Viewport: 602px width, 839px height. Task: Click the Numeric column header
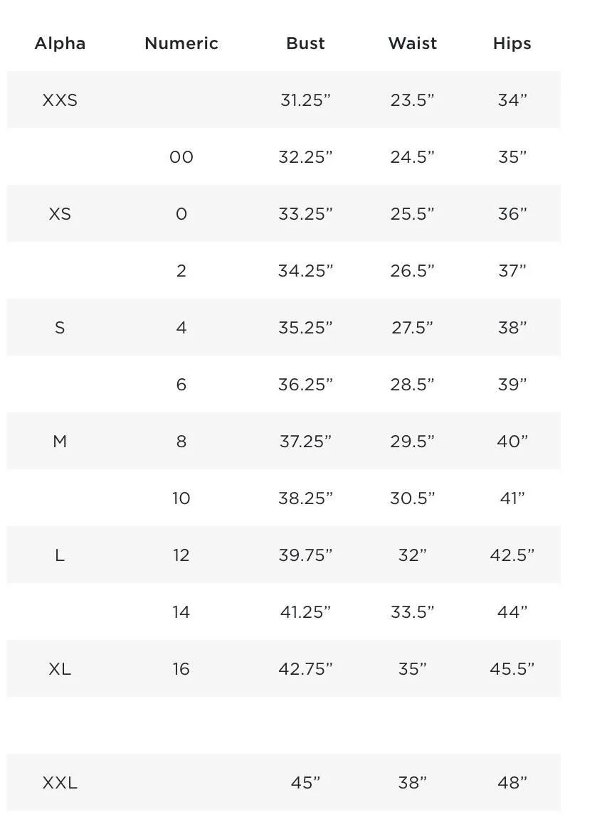pos(181,43)
